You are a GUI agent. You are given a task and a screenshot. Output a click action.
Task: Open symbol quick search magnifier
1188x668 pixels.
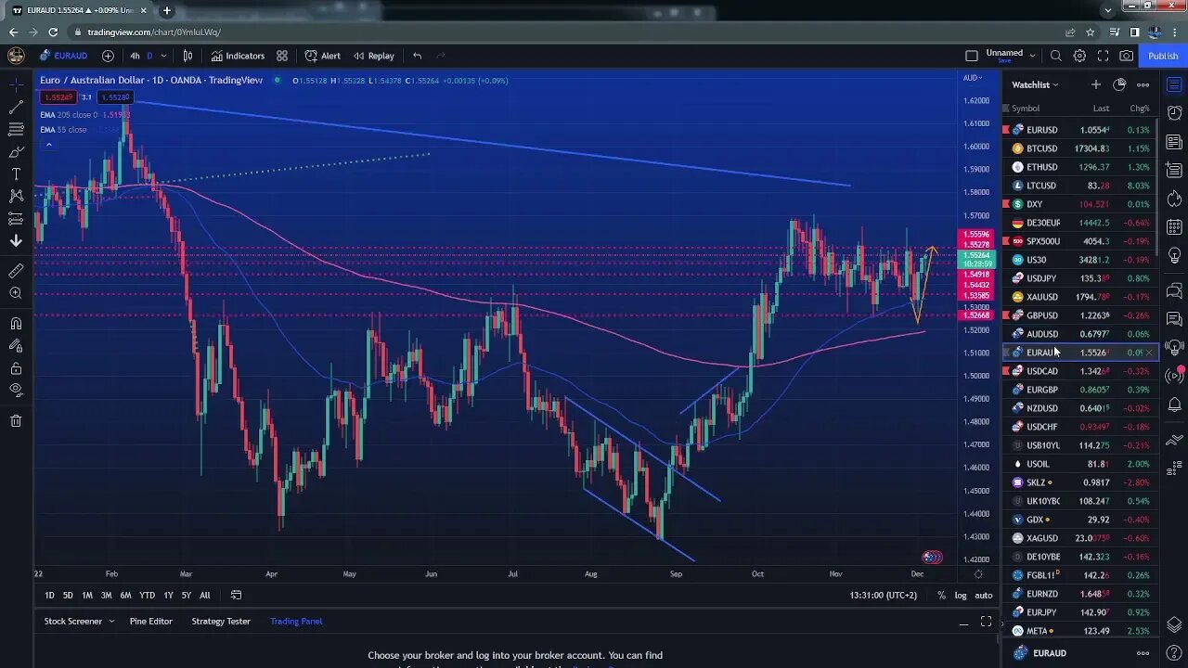1056,56
